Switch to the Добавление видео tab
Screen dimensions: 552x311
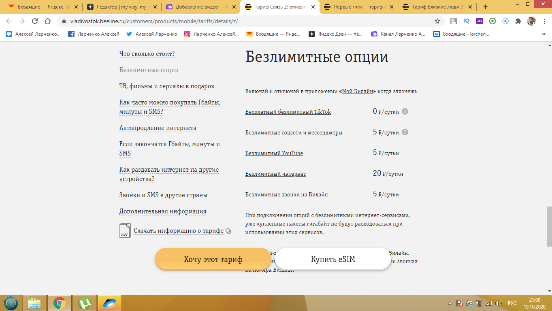point(200,7)
